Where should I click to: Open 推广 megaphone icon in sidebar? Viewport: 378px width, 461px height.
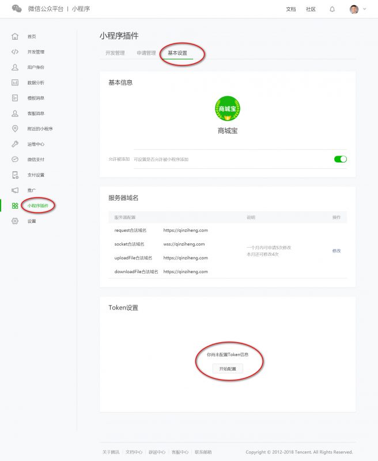(x=15, y=190)
